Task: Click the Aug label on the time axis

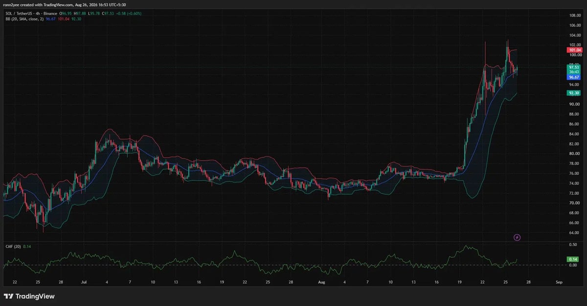Action: 321,282
